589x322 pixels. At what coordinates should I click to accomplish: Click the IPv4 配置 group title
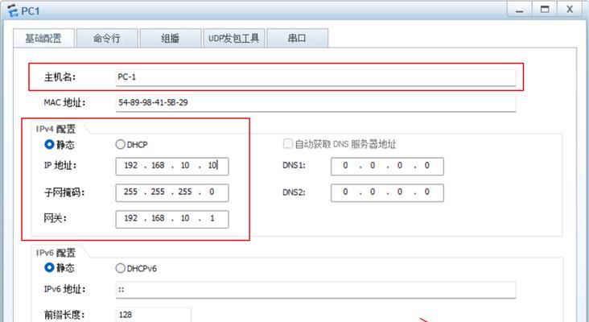(56, 130)
